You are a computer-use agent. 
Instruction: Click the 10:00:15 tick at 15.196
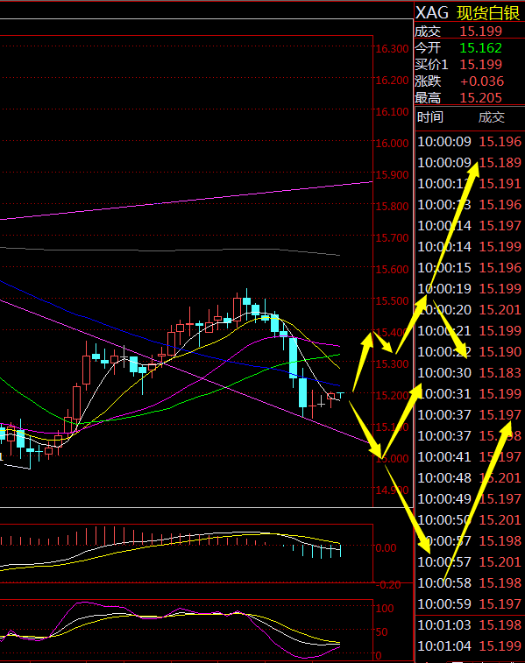pyautogui.click(x=470, y=268)
